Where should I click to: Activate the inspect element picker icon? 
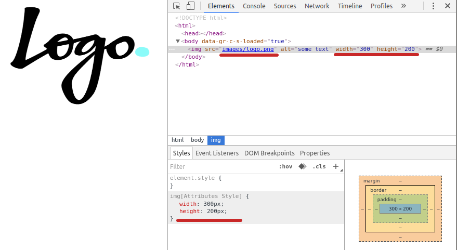(x=176, y=6)
